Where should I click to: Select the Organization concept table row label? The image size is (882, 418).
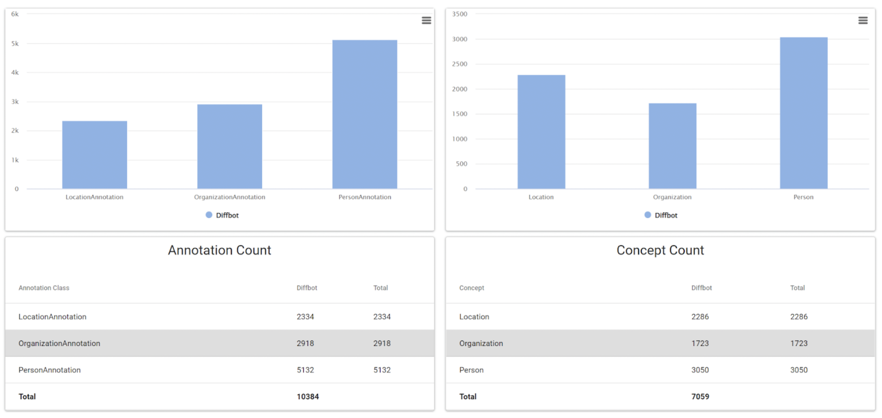[481, 343]
